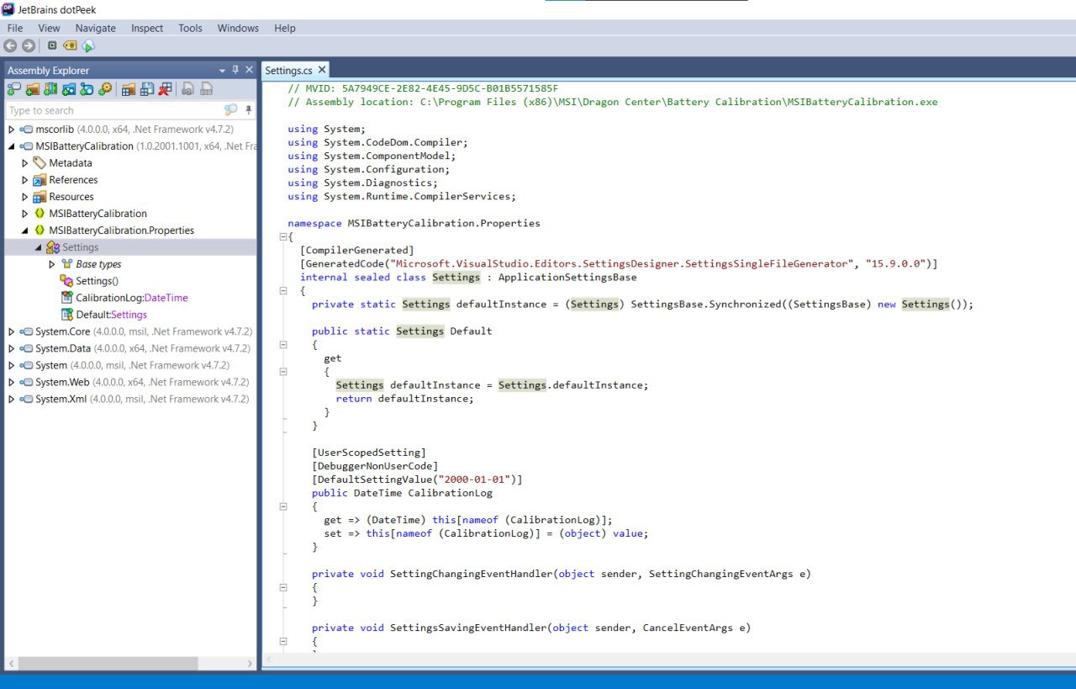Expand the Base types node
Viewport: 1076px width, 689px height.
point(51,264)
